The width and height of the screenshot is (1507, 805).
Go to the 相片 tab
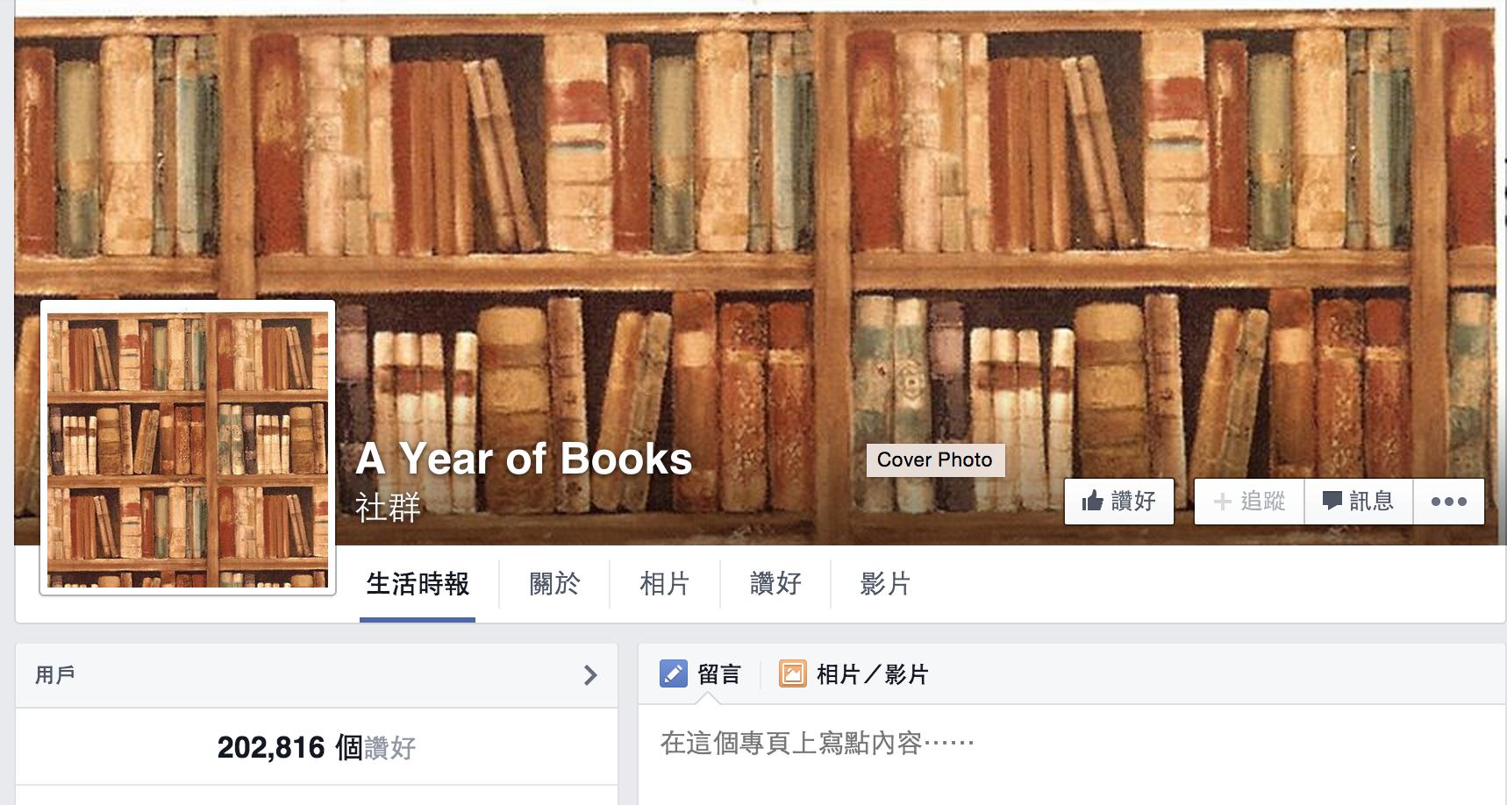pos(665,584)
